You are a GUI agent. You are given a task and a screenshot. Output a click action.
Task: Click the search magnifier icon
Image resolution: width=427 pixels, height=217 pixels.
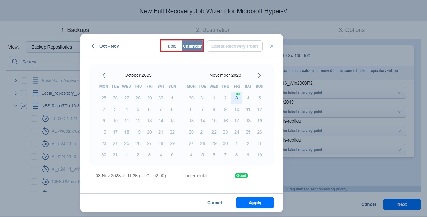tap(15, 62)
